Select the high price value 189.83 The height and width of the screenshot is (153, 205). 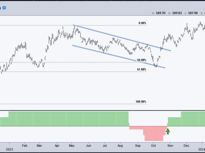click(177, 13)
